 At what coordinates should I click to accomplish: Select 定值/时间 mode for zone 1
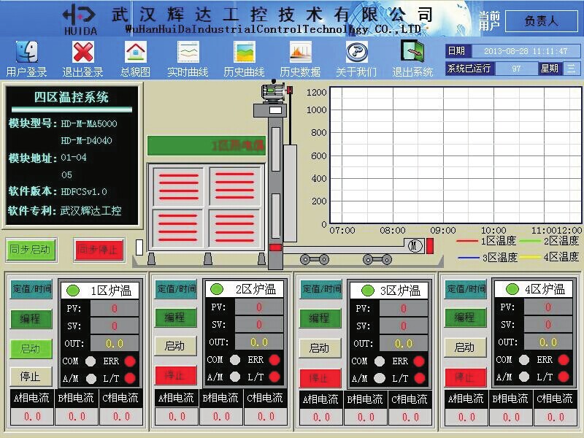[x=31, y=289]
